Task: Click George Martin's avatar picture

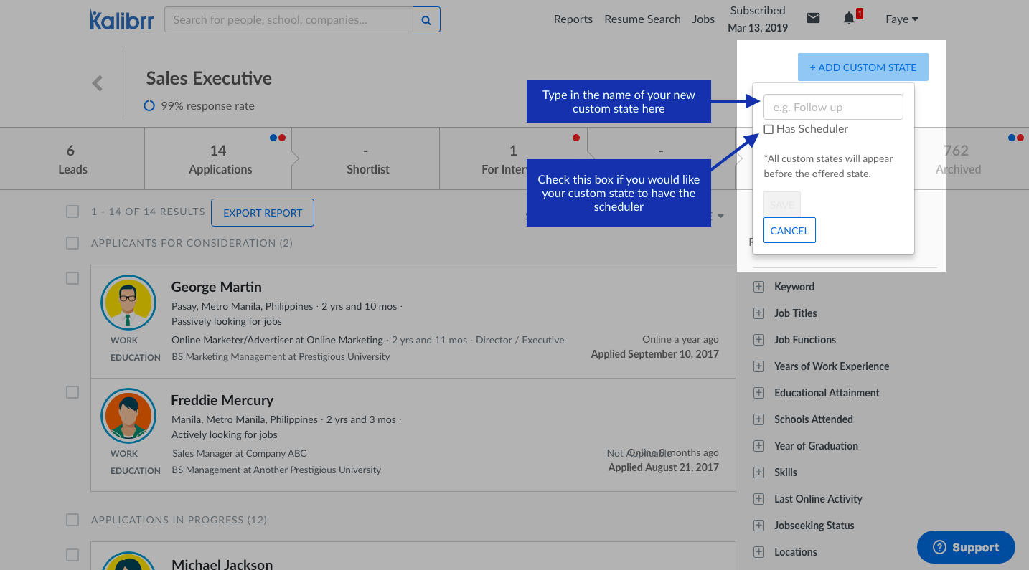Action: click(128, 303)
